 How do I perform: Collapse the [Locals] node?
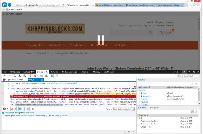[x=138, y=90]
